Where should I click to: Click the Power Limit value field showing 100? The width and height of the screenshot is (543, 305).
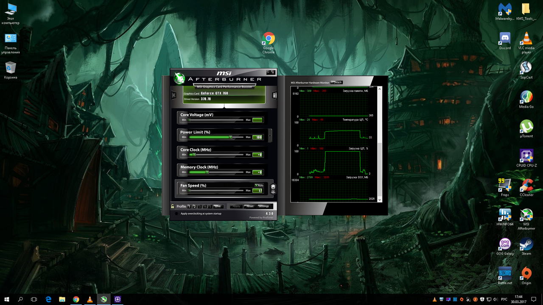[x=258, y=137]
